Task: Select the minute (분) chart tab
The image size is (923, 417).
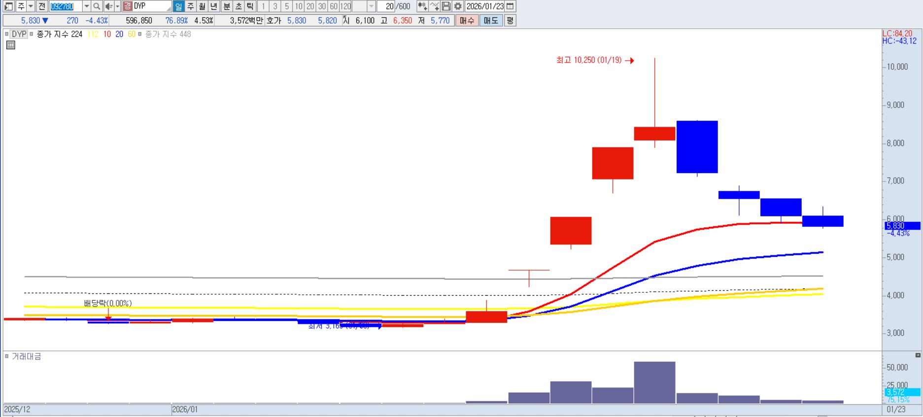Action: (226, 6)
